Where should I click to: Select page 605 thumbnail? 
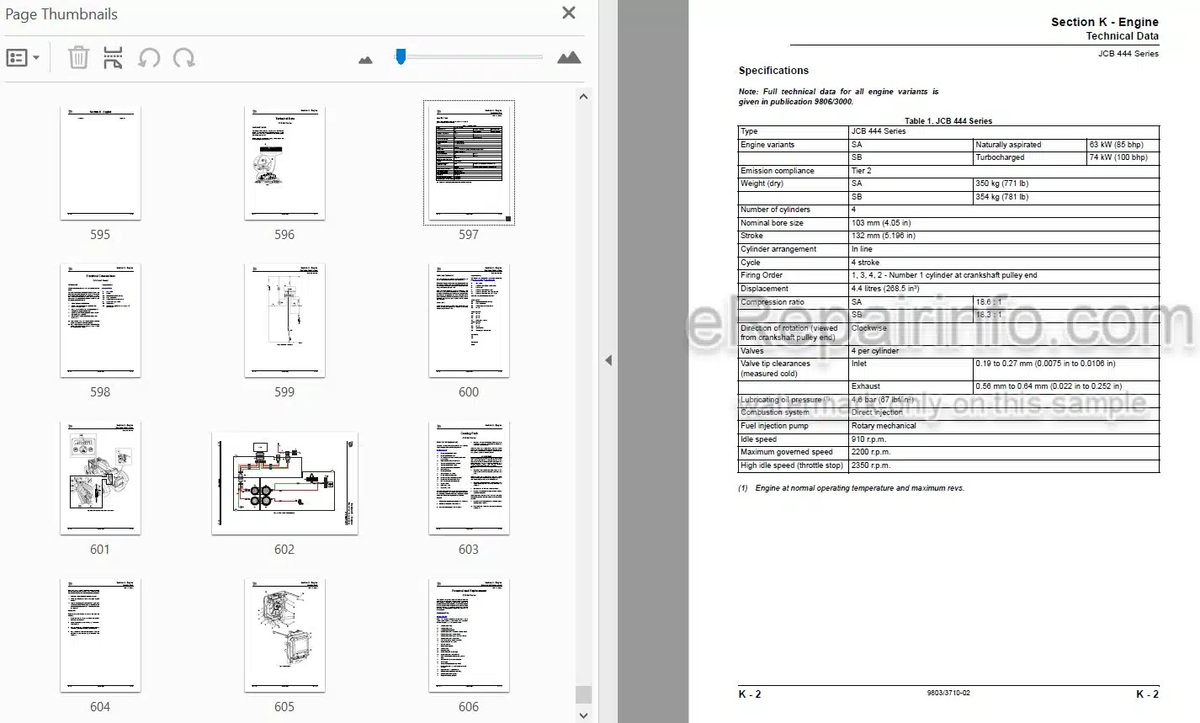(x=284, y=635)
